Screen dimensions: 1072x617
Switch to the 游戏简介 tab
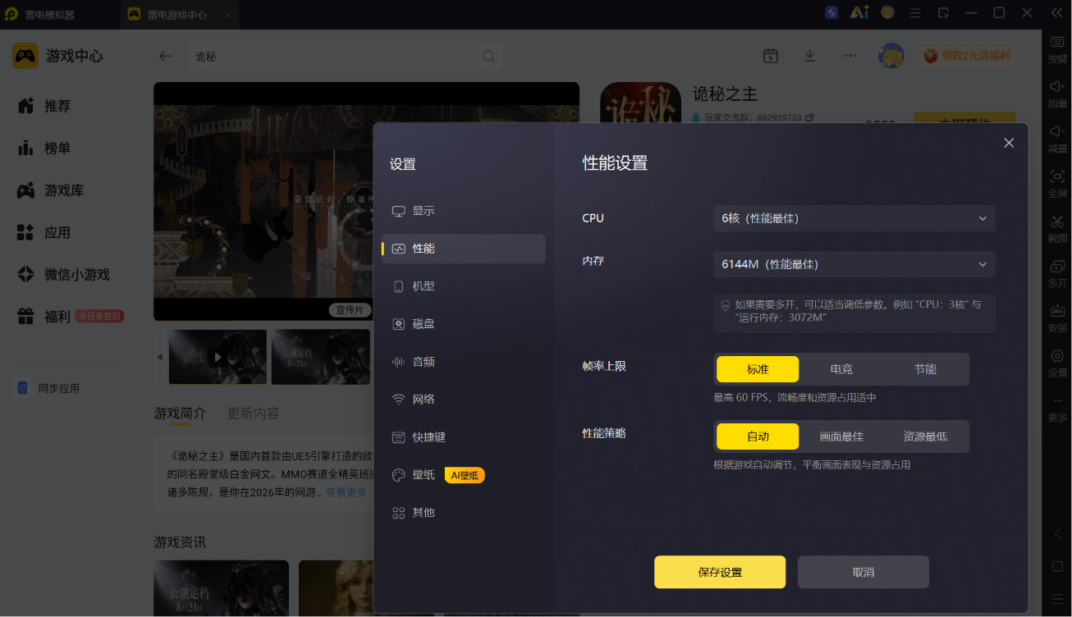click(x=180, y=413)
